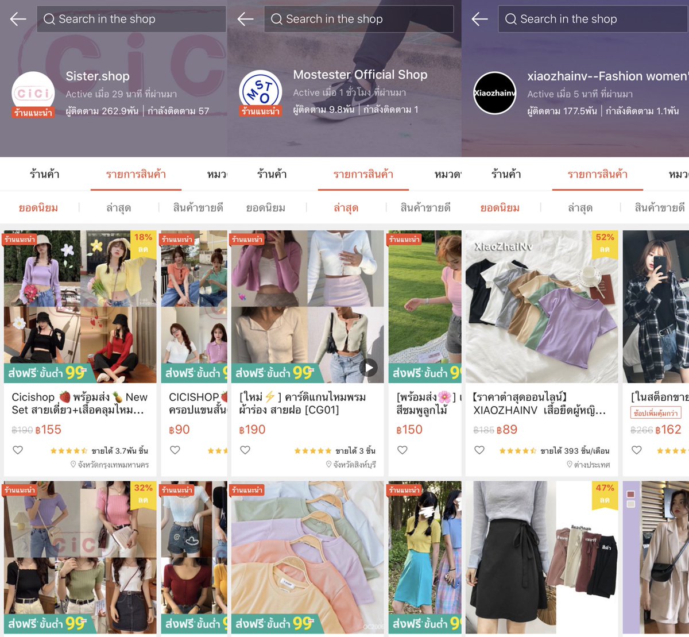Favorite the XIAOZHAINV ฿89 t-shirt item
This screenshot has height=637, width=689.
point(479,450)
